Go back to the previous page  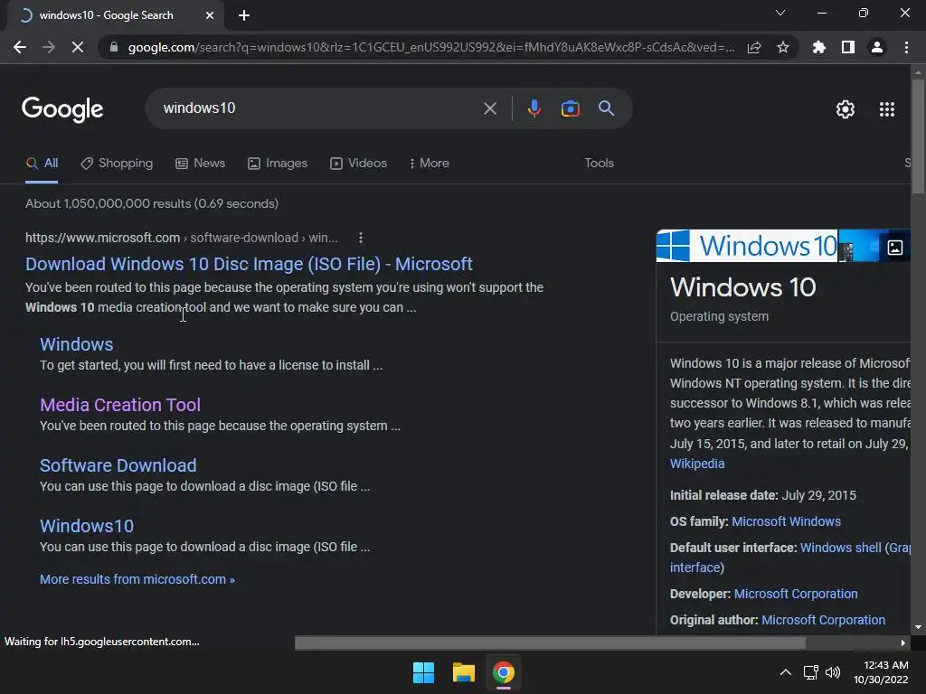coord(20,47)
